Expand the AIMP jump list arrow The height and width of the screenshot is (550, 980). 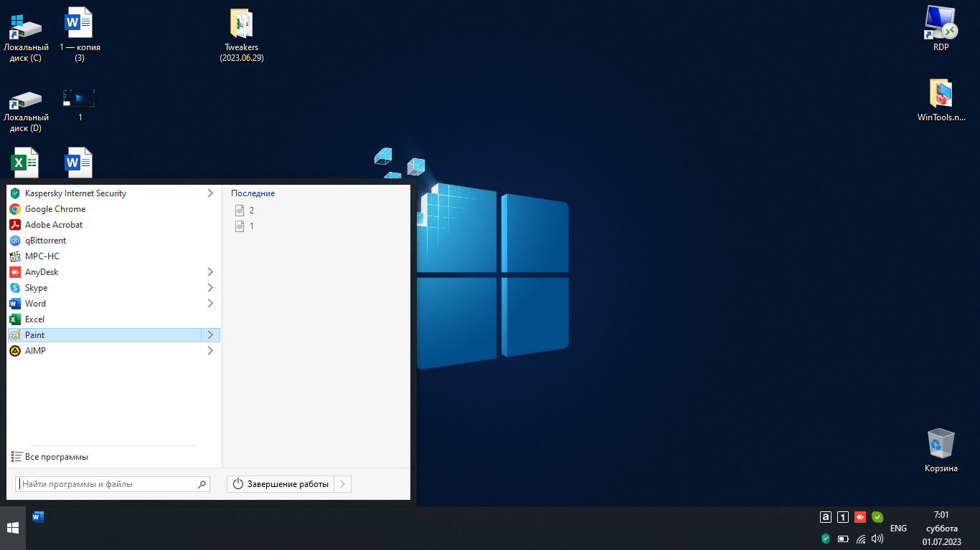click(210, 351)
